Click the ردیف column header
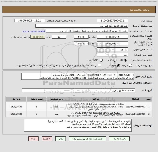Viewport: 158px width, 152px height. tap(149, 99)
